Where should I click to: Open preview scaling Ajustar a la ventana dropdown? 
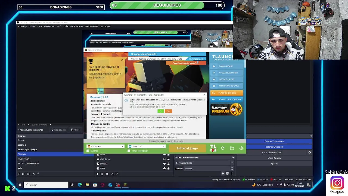coord(41,125)
